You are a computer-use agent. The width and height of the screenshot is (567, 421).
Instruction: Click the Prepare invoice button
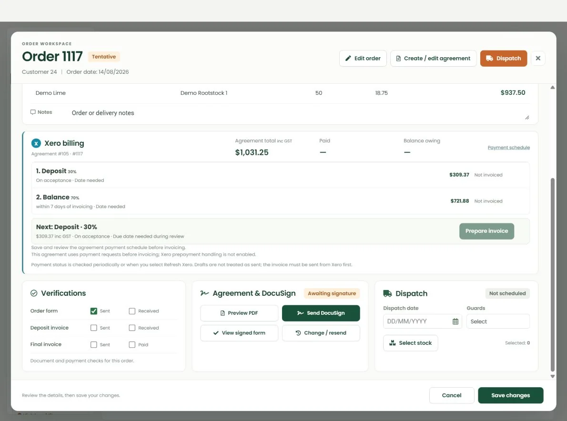click(486, 231)
